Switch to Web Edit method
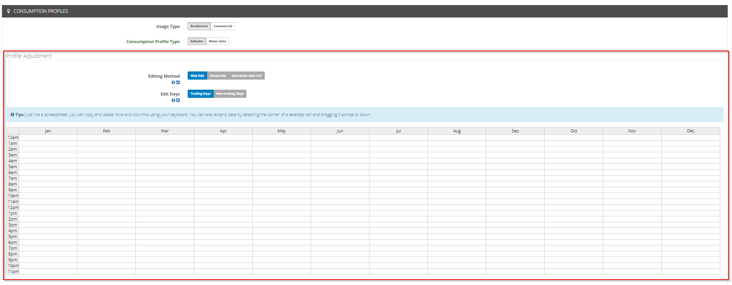The image size is (732, 285). [x=197, y=76]
